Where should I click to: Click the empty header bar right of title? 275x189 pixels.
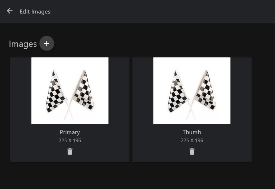point(164,12)
